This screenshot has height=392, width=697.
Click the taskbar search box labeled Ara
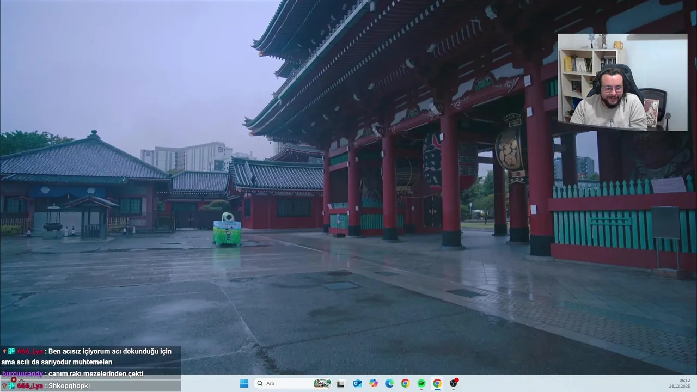[x=294, y=383]
